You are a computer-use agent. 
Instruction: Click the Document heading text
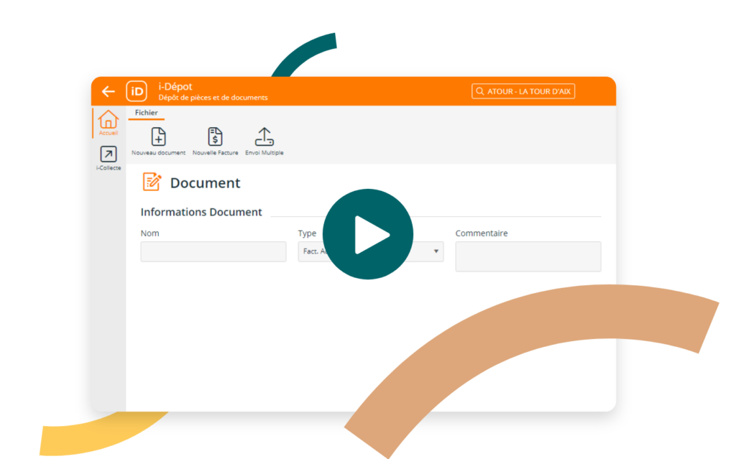[205, 183]
